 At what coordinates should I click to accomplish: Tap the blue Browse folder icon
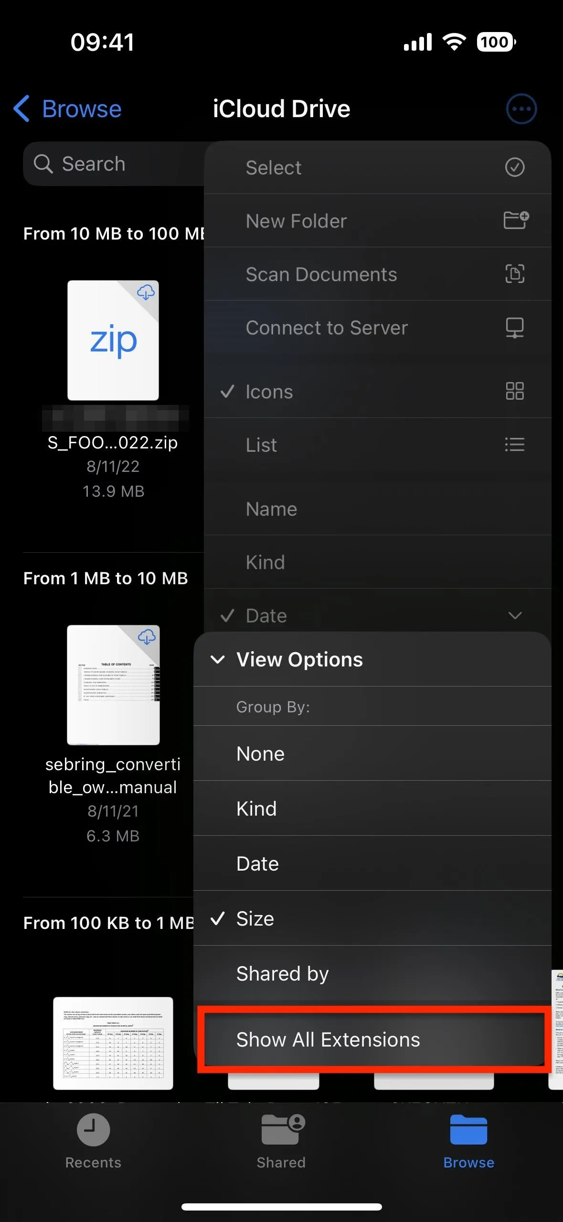[x=468, y=1130]
